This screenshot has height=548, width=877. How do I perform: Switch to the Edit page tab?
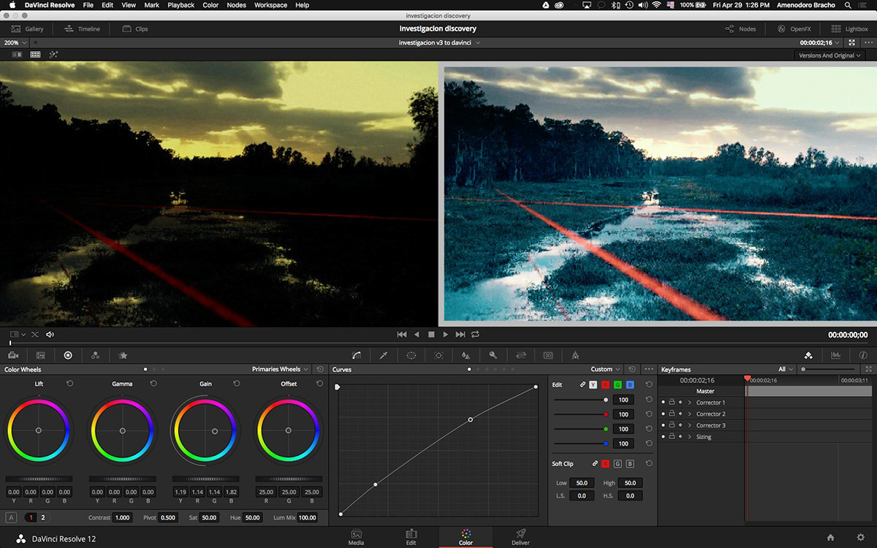point(411,537)
